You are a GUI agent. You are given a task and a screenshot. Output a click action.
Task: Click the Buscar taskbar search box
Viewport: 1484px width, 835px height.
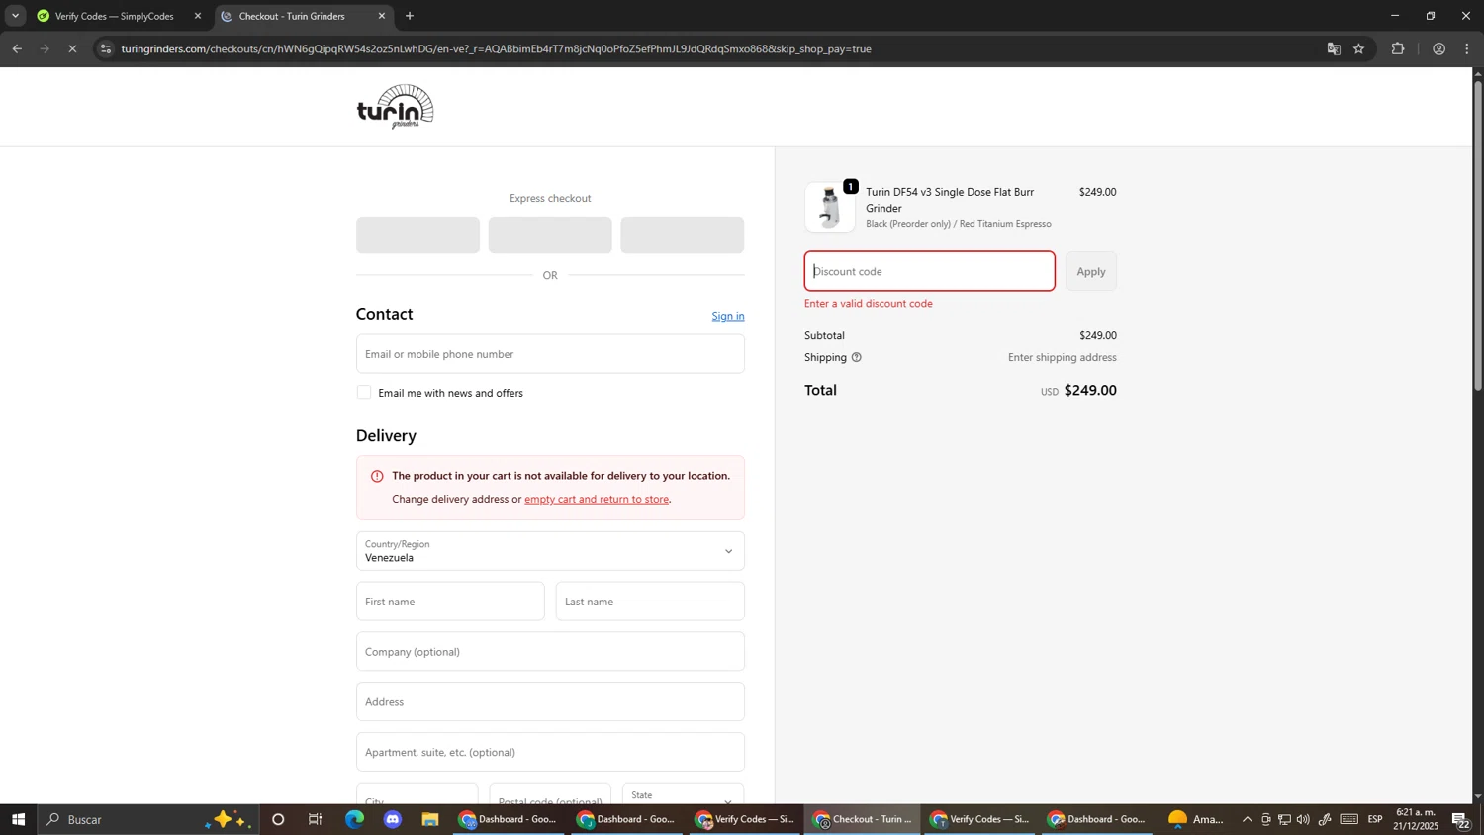(148, 820)
